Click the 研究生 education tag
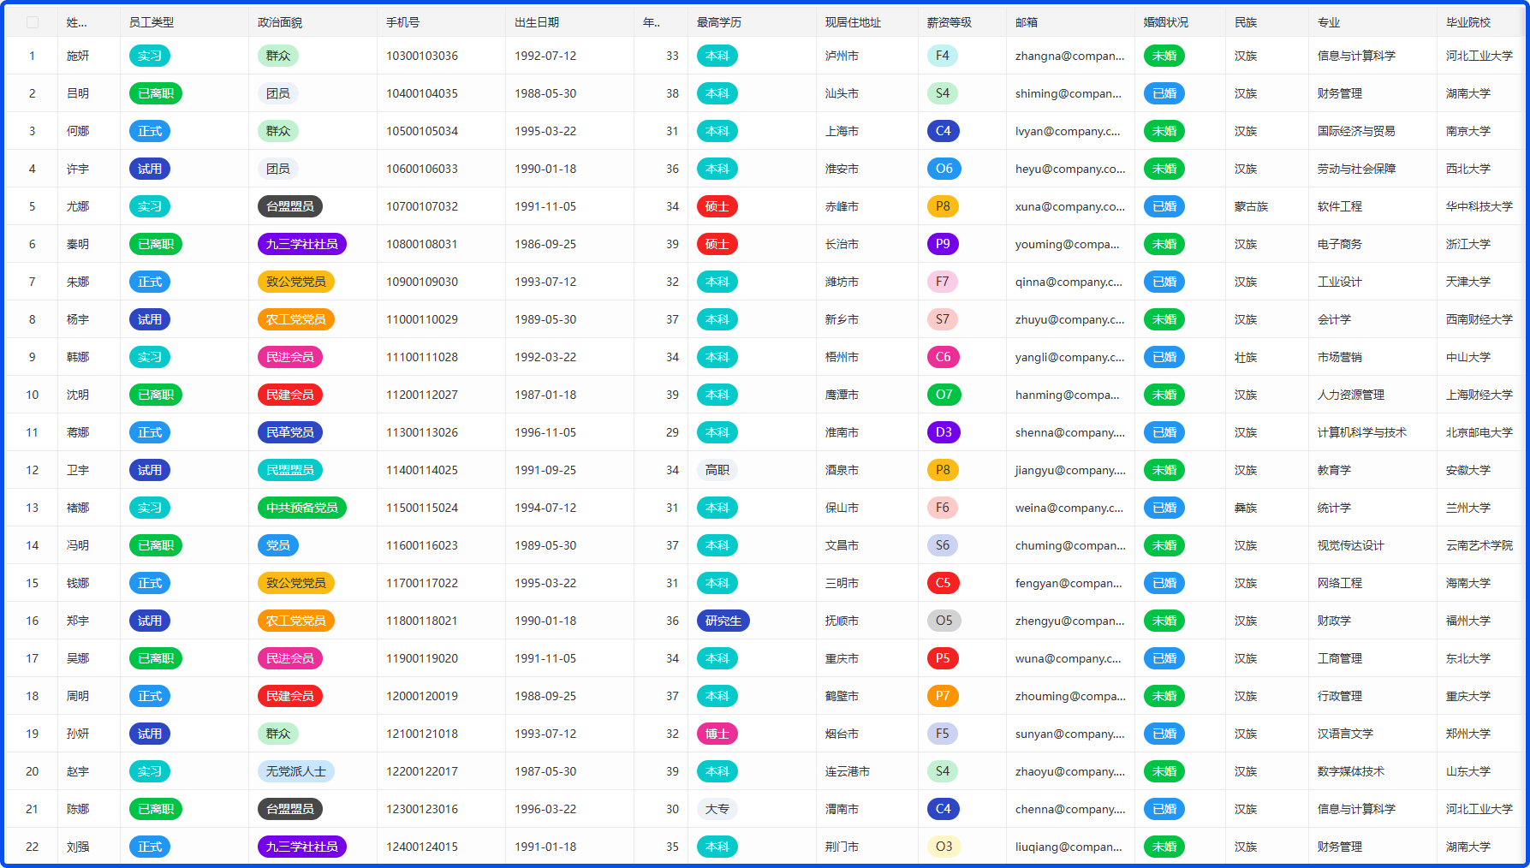 pos(723,621)
